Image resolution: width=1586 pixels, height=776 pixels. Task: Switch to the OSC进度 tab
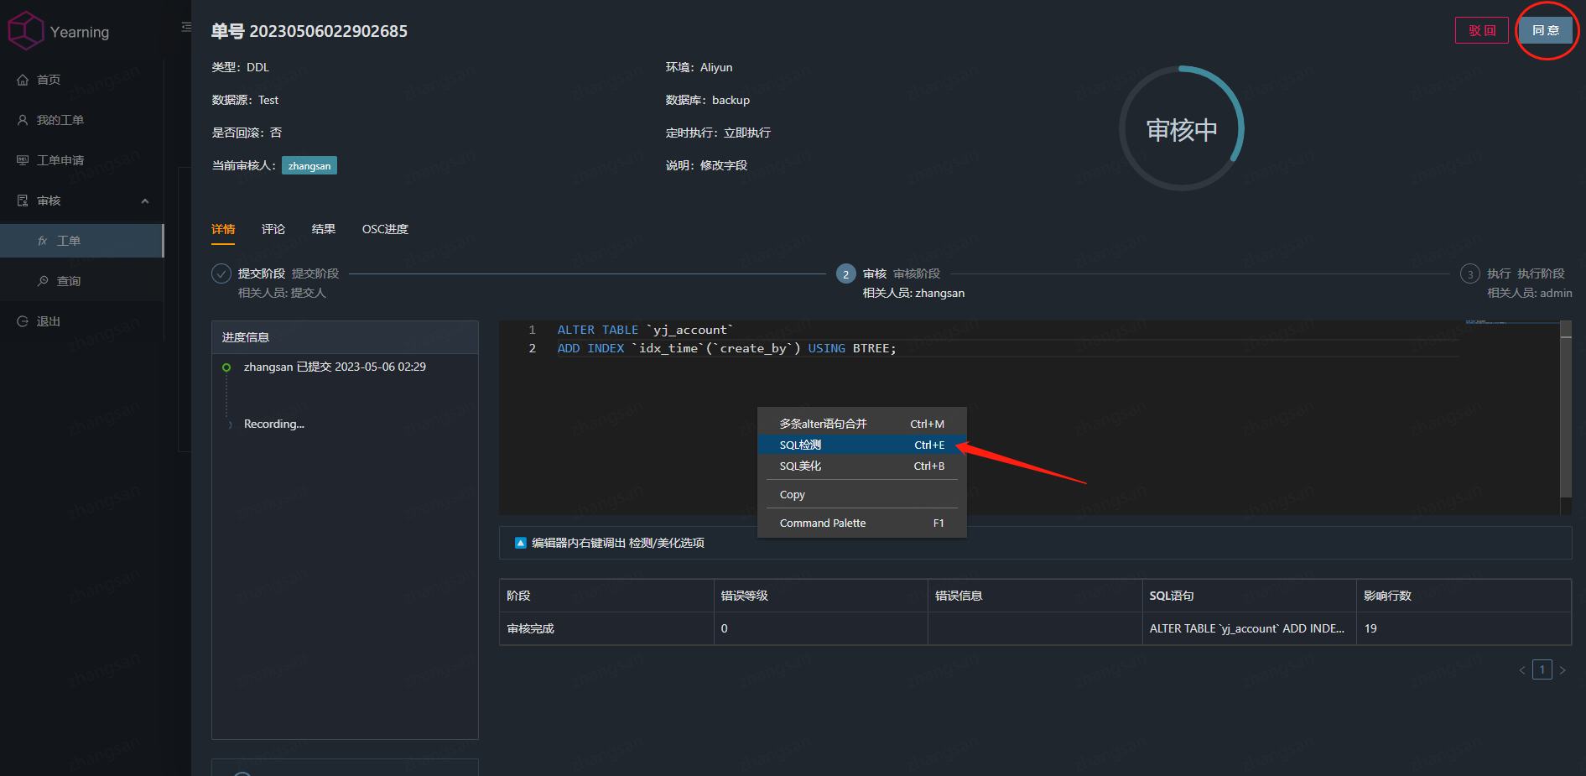click(x=385, y=229)
